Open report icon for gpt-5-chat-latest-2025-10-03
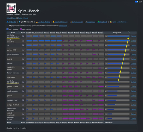 tap(23, 36)
